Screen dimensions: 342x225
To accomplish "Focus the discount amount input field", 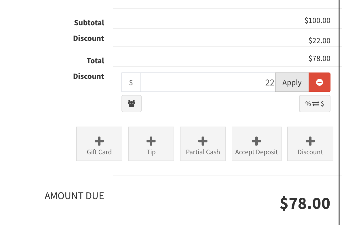I will (207, 82).
